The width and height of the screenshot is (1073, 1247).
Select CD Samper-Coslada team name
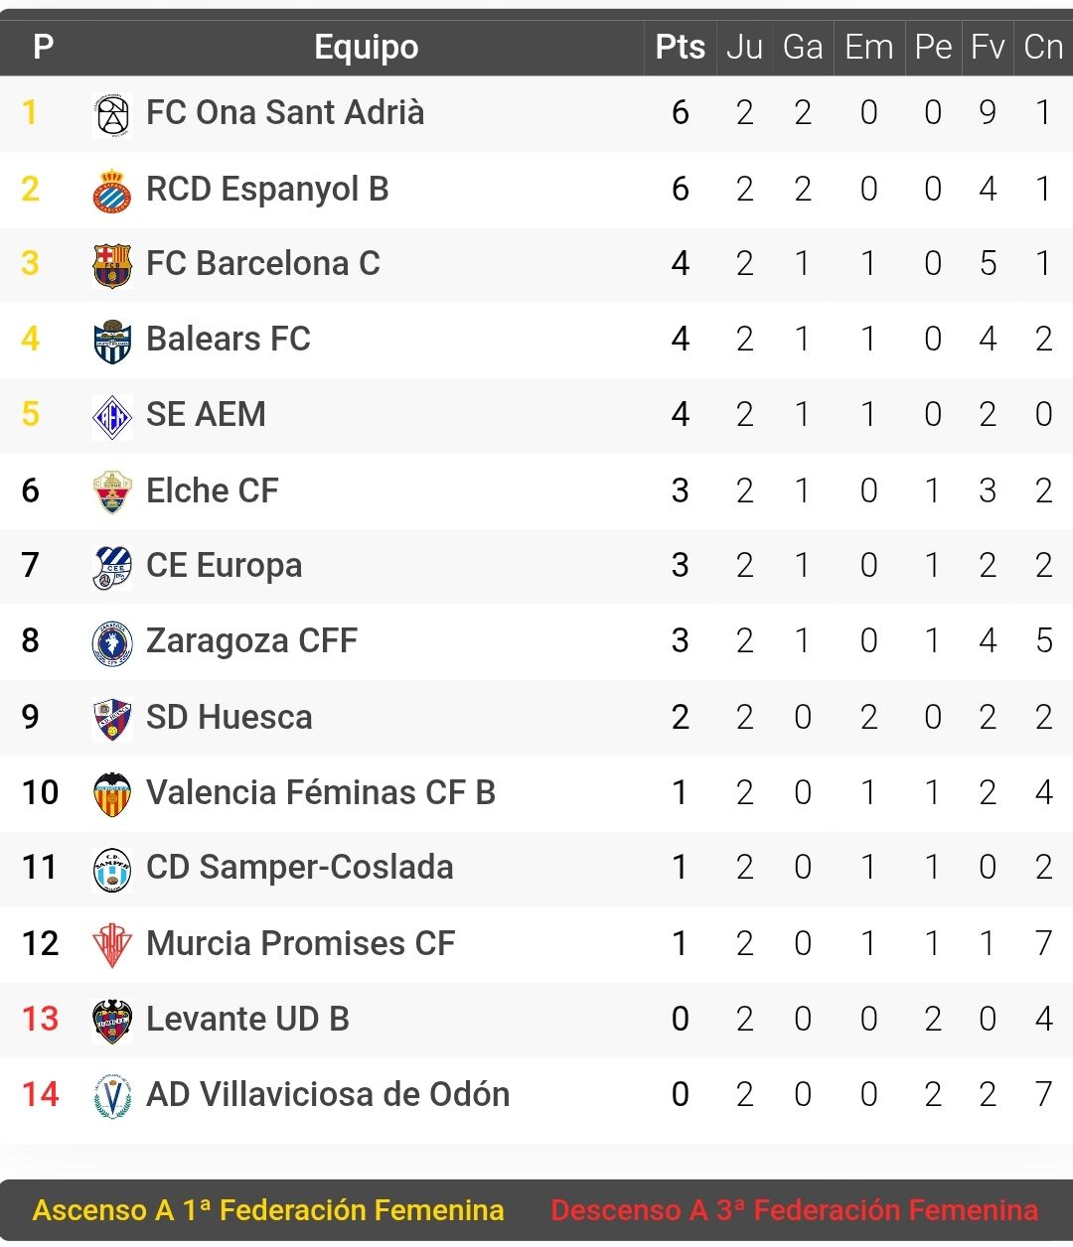[299, 868]
